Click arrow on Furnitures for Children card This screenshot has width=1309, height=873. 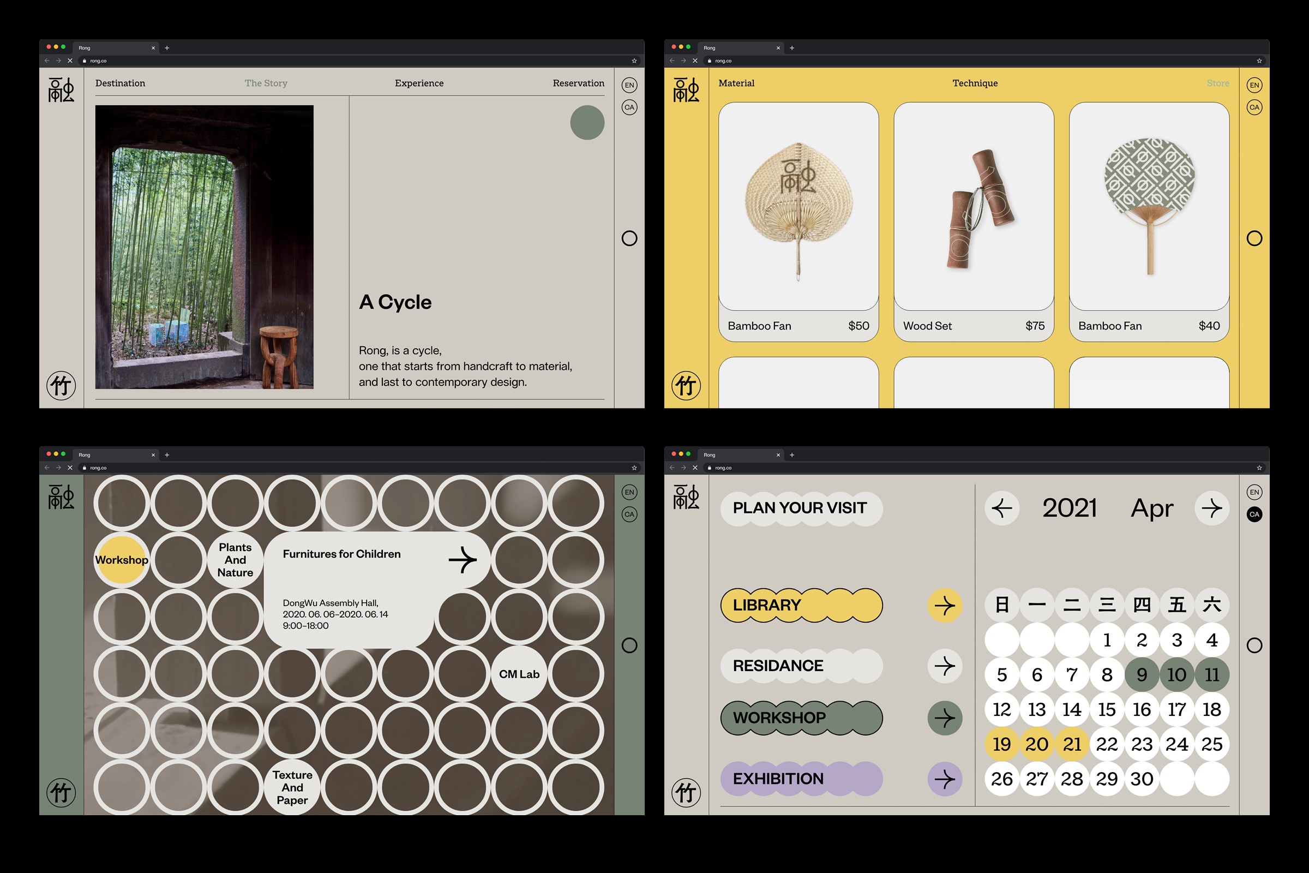[463, 560]
